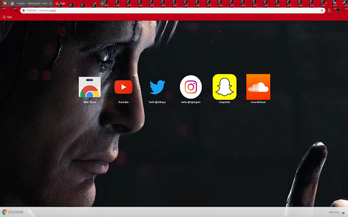This screenshot has width=348, height=217.
Task: Open the Web Store app icon
Action: pyautogui.click(x=90, y=87)
